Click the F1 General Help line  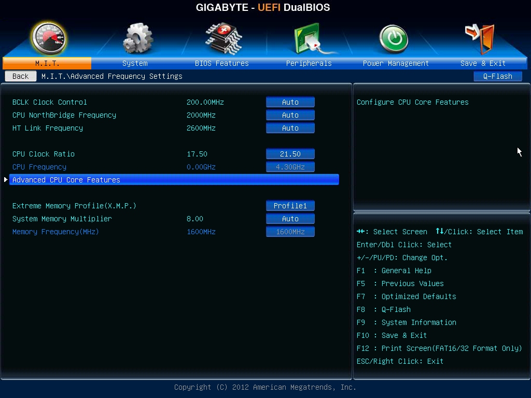[x=394, y=271]
